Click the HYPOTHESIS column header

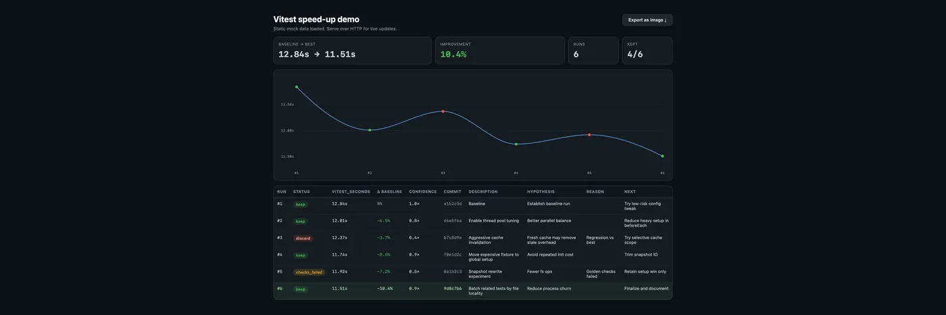541,192
